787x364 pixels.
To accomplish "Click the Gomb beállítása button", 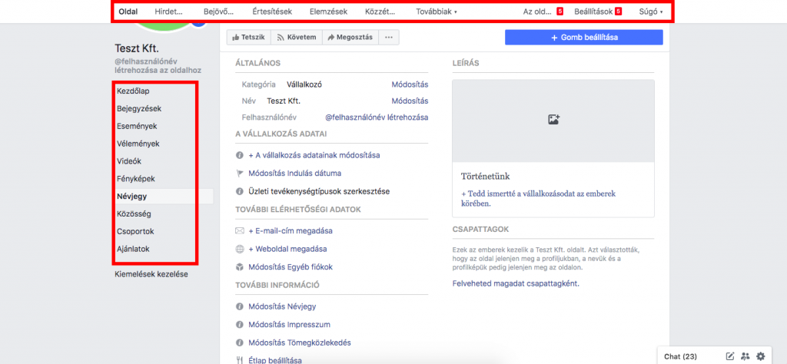I will 584,38.
